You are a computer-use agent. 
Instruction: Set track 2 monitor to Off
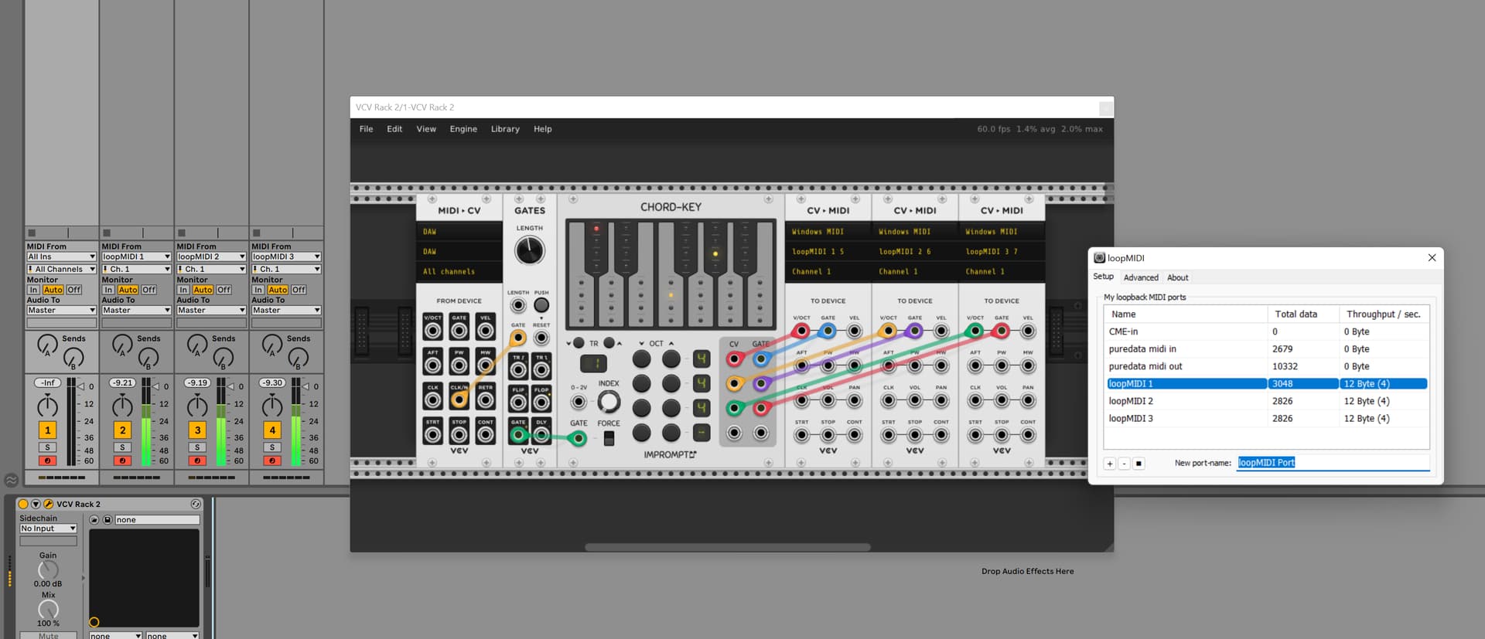[148, 290]
